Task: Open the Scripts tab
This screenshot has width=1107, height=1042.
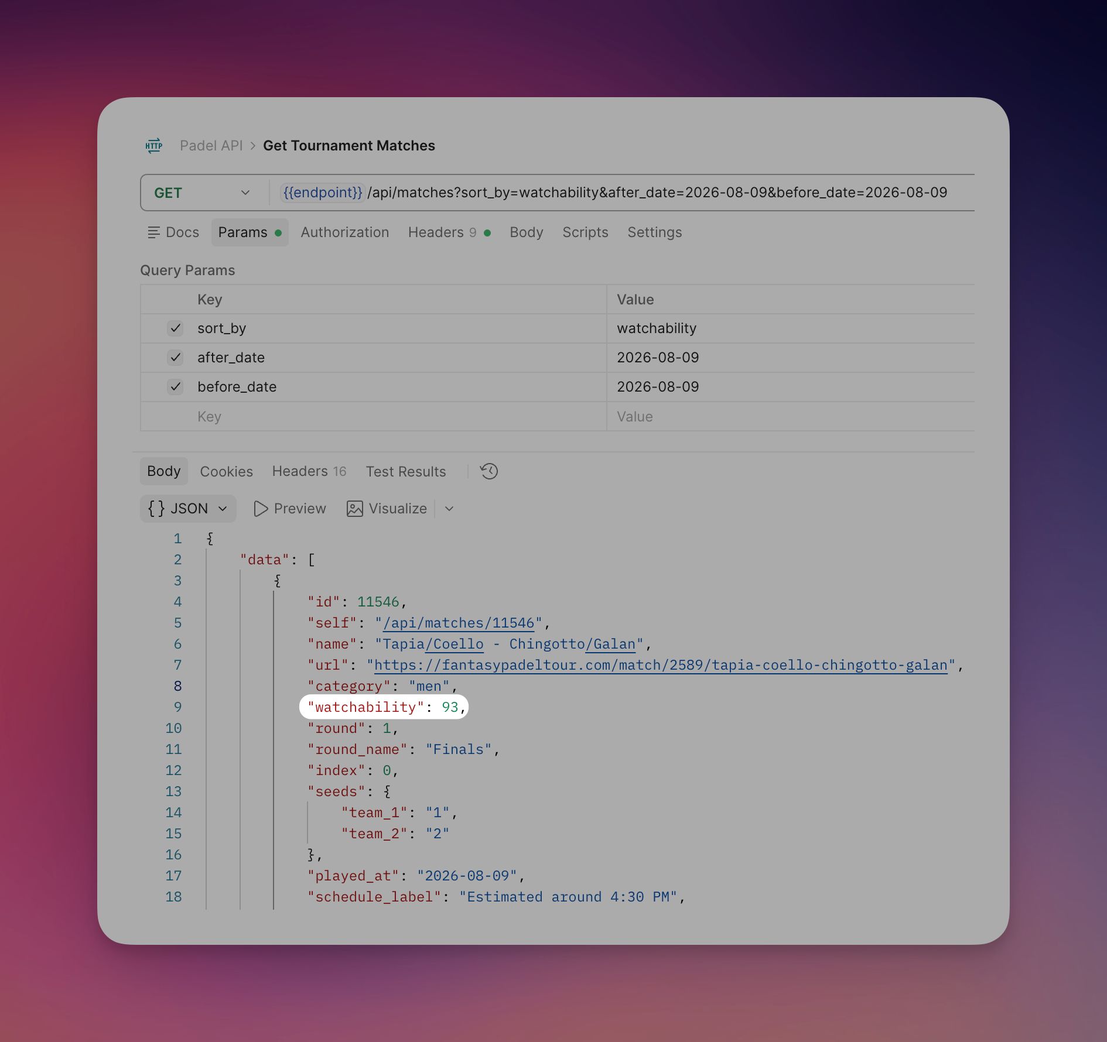Action: click(x=585, y=232)
